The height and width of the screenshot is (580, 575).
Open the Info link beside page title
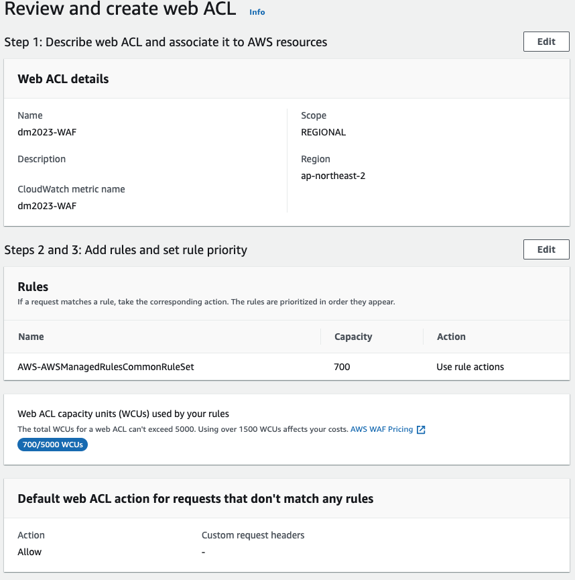(x=257, y=12)
